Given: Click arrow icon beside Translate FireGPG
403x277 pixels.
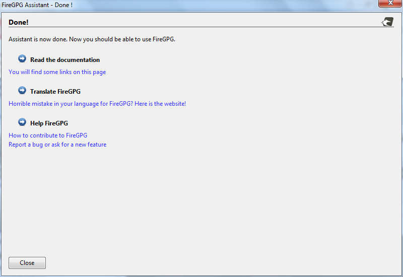Looking at the screenshot, I should (22, 91).
